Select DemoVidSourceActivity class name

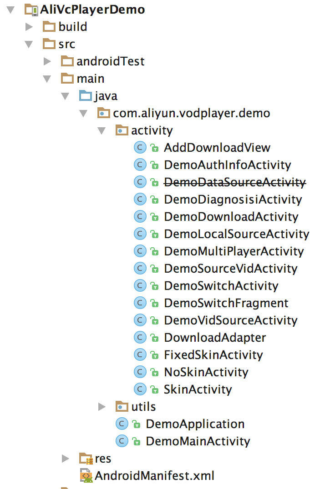231,320
